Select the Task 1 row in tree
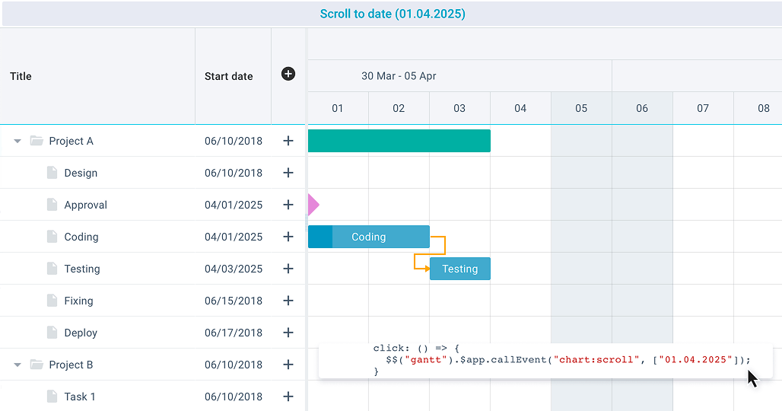This screenshot has height=411, width=782. click(152, 396)
